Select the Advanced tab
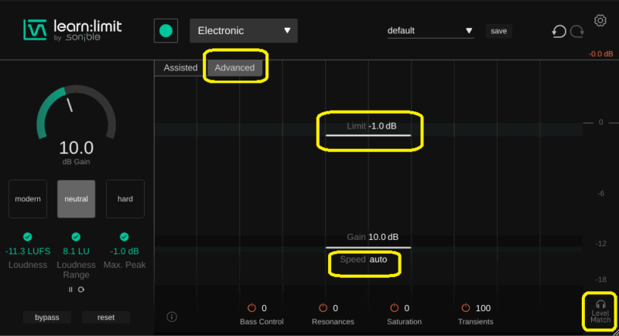Screen dimensions: 619x336 234,67
